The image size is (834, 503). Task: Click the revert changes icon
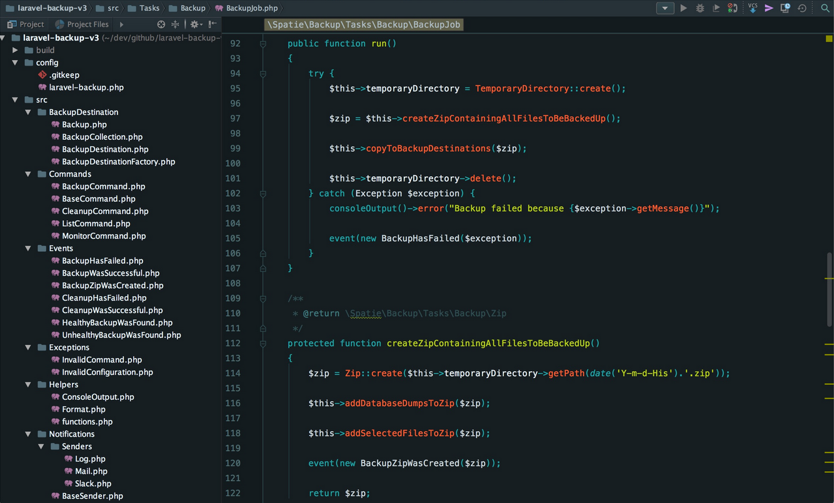point(802,8)
